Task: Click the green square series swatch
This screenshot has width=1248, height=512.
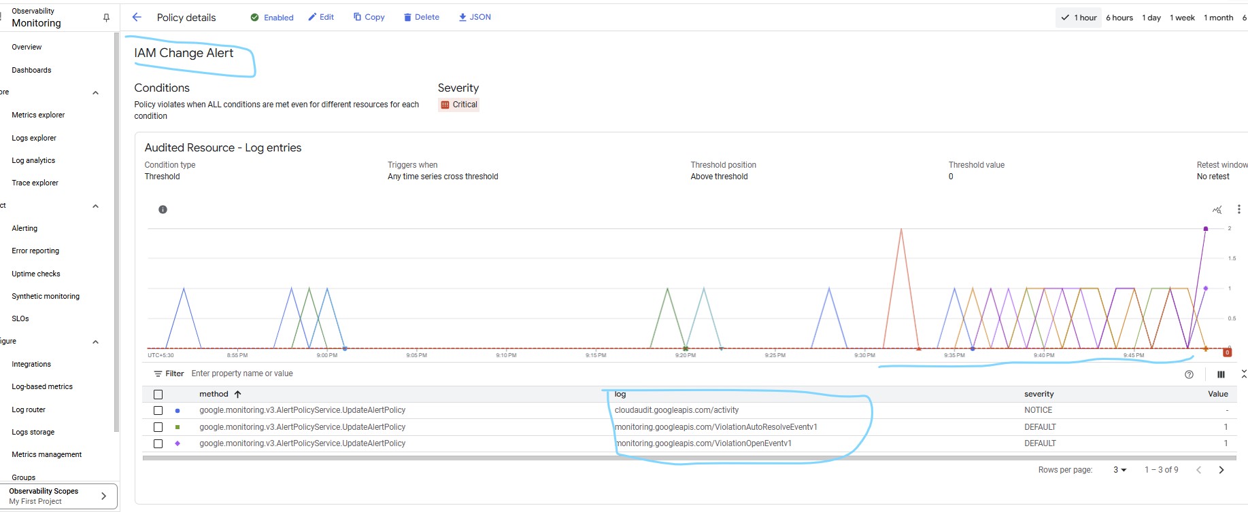Action: [178, 427]
